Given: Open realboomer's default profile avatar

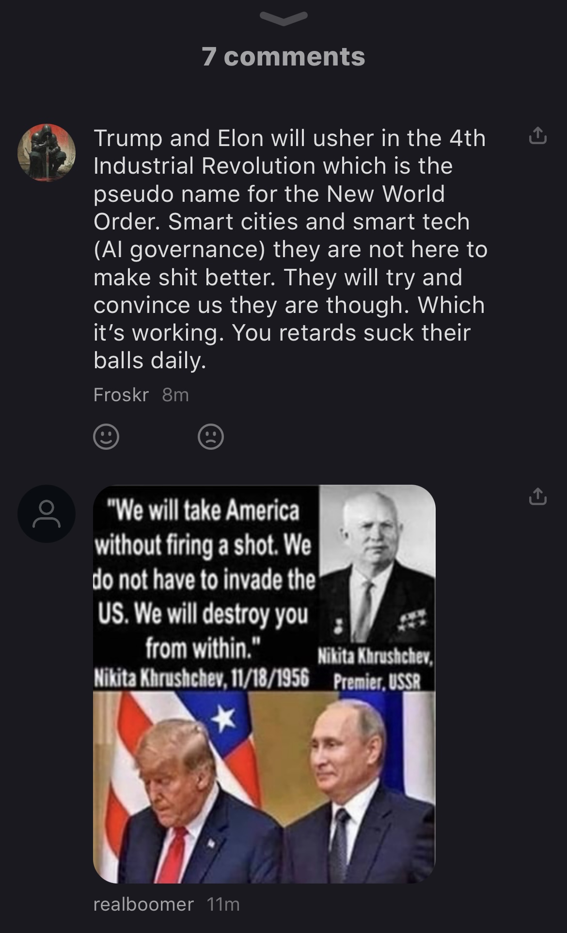Looking at the screenshot, I should (47, 514).
